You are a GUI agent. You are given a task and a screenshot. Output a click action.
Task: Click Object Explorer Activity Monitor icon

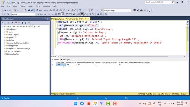[29, 23]
